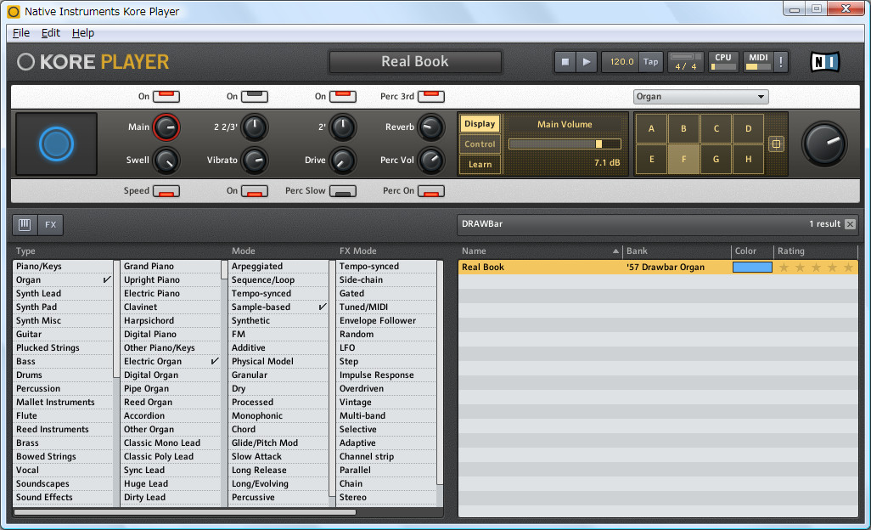The image size is (871, 530).
Task: Toggle the Perc On switch
Action: tap(431, 191)
